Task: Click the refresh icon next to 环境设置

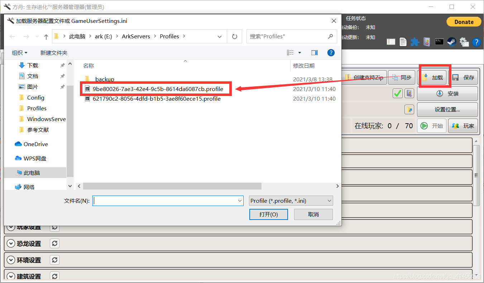Action: pyautogui.click(x=54, y=260)
